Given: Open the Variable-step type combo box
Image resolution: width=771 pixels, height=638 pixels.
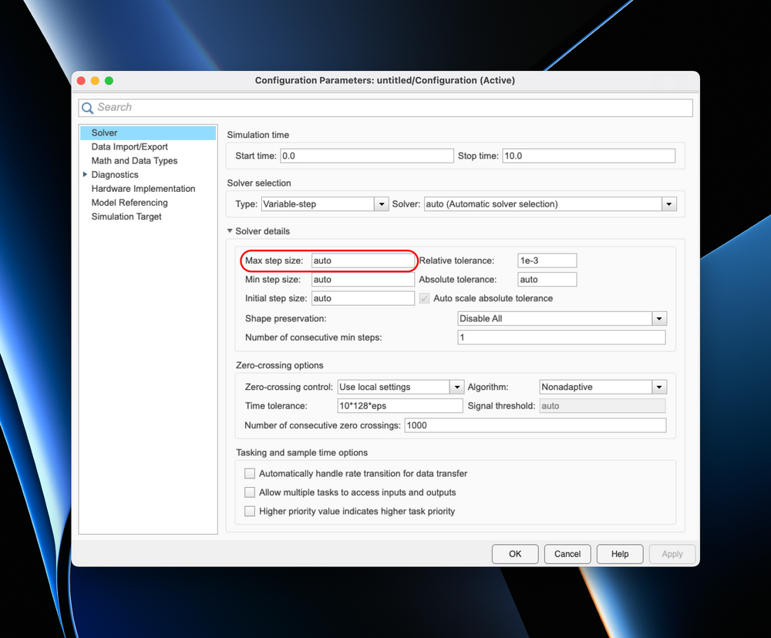Looking at the screenshot, I should pyautogui.click(x=324, y=203).
